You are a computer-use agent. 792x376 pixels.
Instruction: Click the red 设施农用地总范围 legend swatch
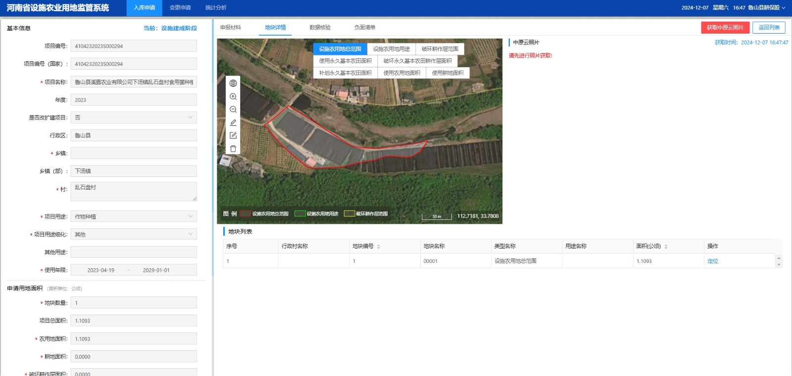click(246, 214)
